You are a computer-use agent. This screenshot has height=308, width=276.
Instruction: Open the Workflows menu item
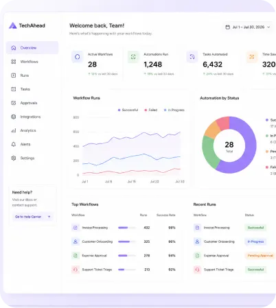32,62
